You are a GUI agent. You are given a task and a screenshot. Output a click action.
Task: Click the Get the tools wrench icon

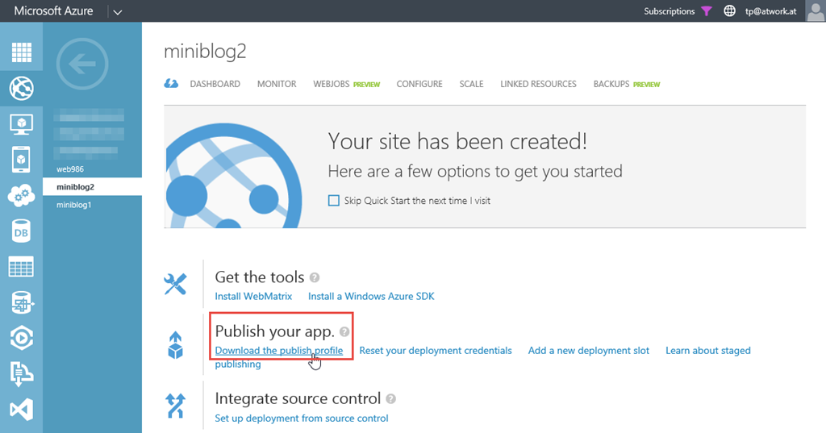point(175,284)
